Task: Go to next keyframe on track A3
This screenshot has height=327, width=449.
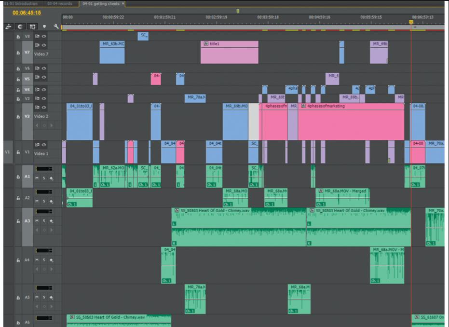Action: tap(52, 230)
